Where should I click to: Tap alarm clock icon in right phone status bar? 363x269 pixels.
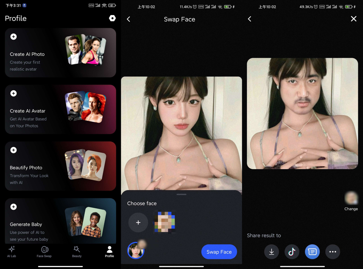[x=315, y=7]
